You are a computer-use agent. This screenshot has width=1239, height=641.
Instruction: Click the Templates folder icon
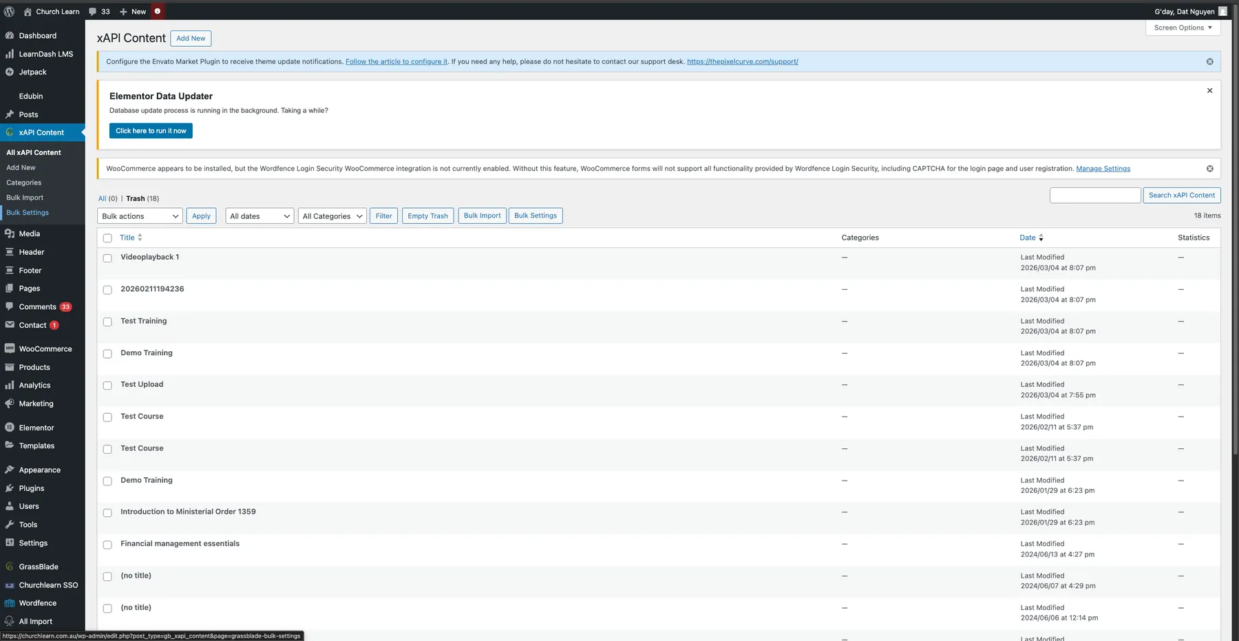(10, 445)
